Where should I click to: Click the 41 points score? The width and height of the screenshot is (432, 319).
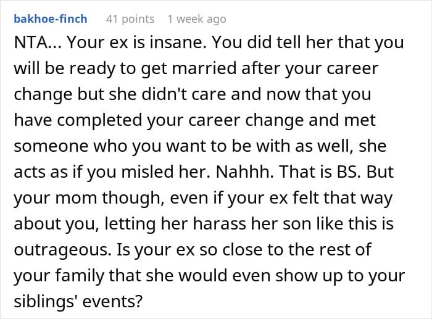coord(130,19)
